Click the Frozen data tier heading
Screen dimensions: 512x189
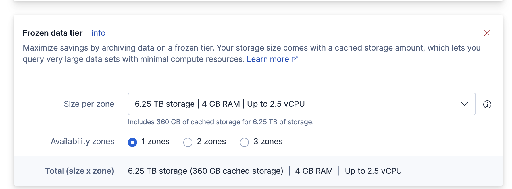point(53,33)
